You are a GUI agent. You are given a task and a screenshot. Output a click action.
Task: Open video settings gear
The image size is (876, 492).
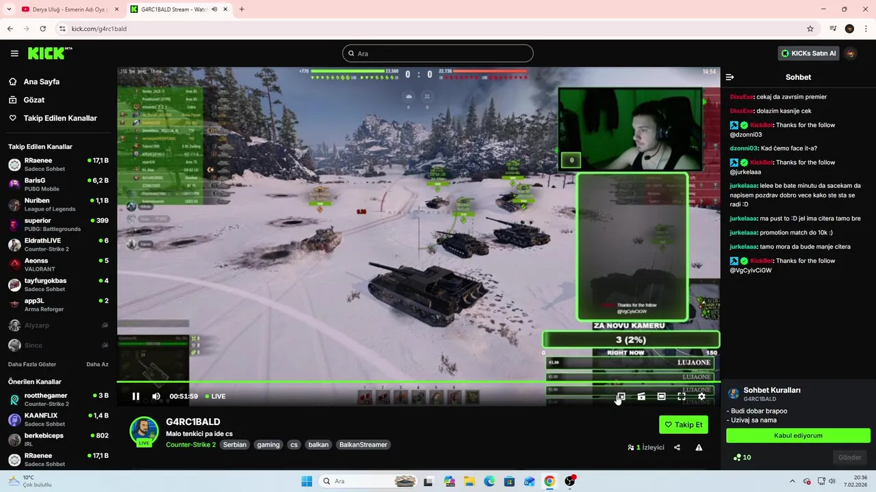(x=701, y=396)
